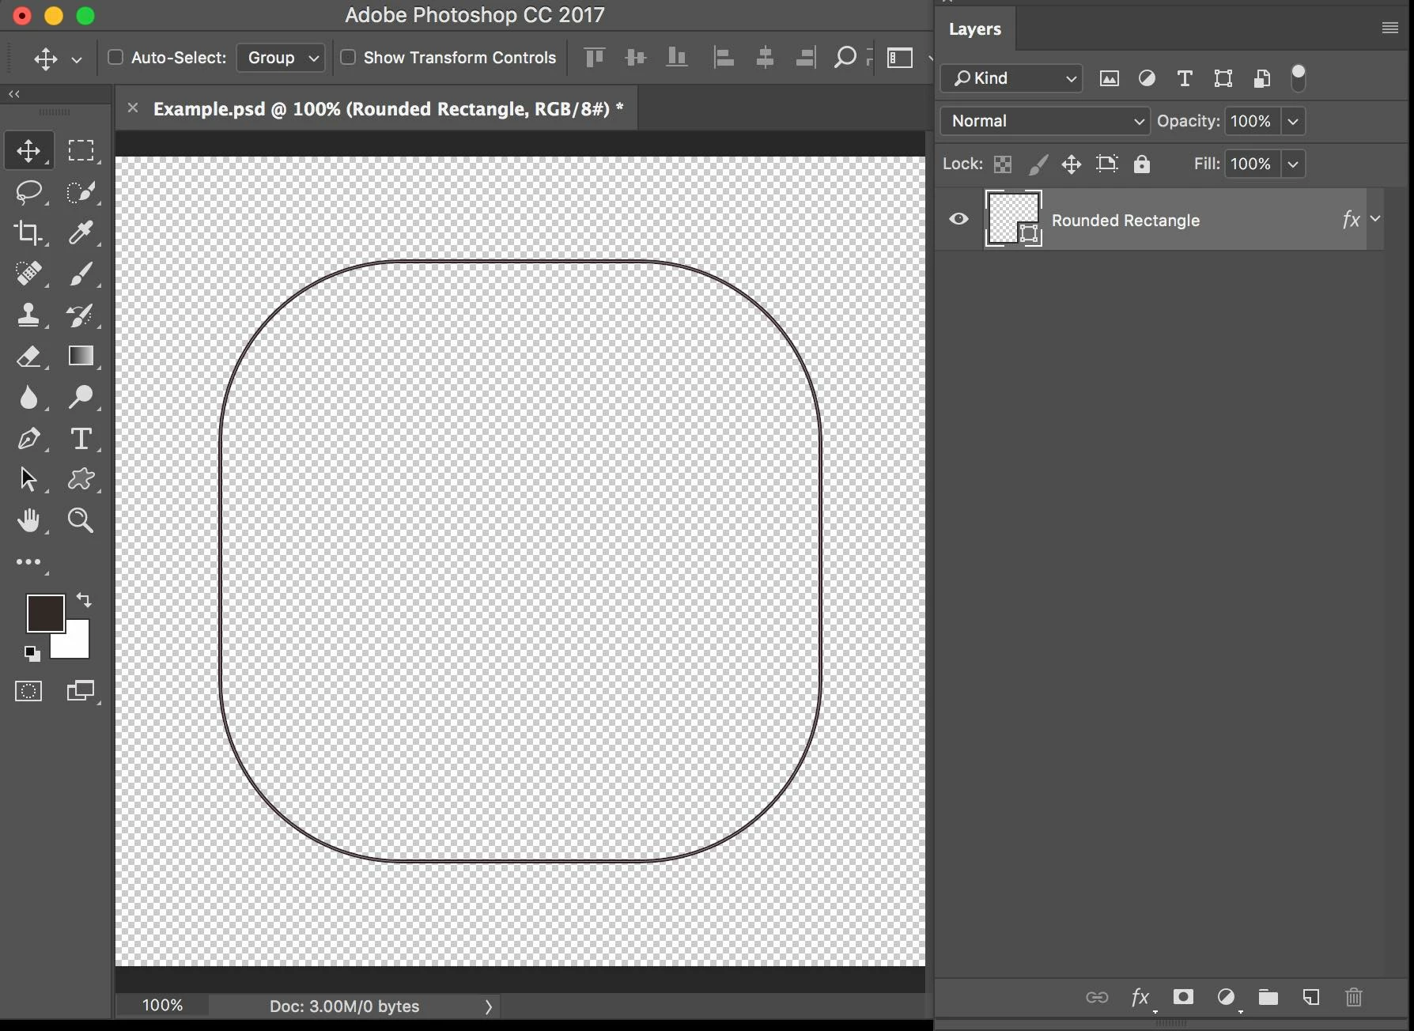Select the Hand tool

(x=28, y=520)
